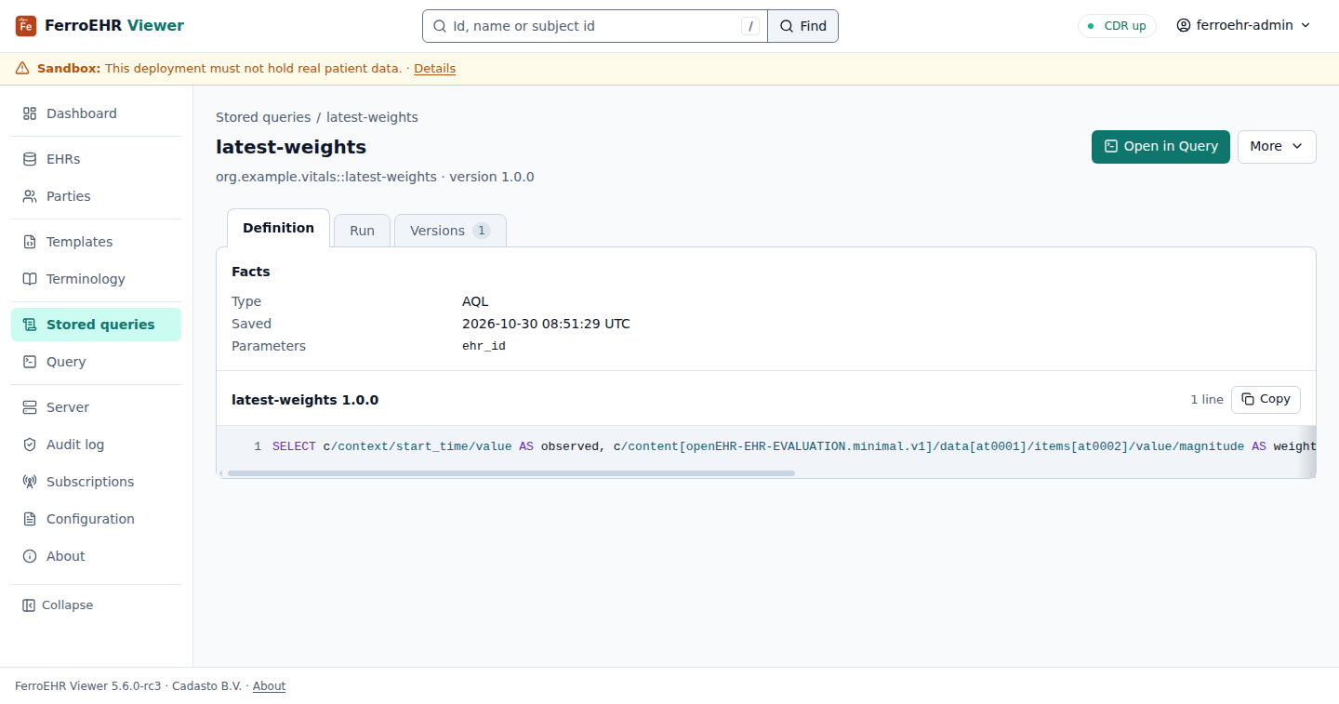Click the Type value AQL
The height and width of the screenshot is (704, 1339).
pyautogui.click(x=475, y=301)
